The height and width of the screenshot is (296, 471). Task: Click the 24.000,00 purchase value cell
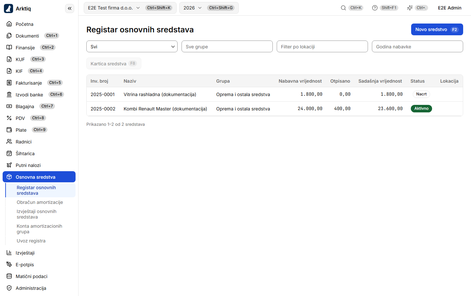pos(310,108)
